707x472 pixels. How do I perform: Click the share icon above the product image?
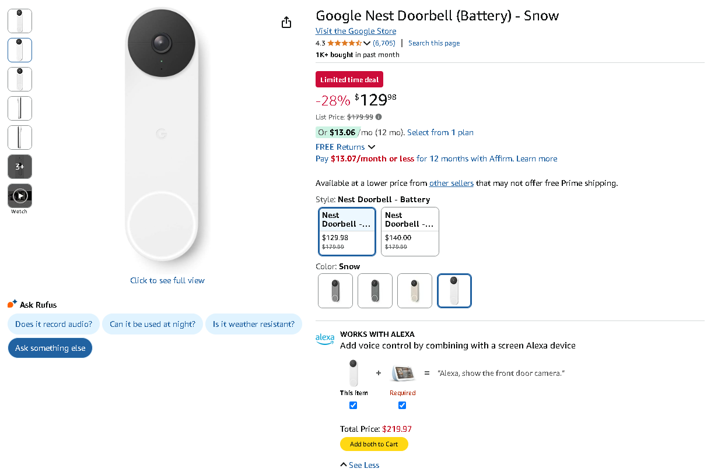tap(286, 22)
